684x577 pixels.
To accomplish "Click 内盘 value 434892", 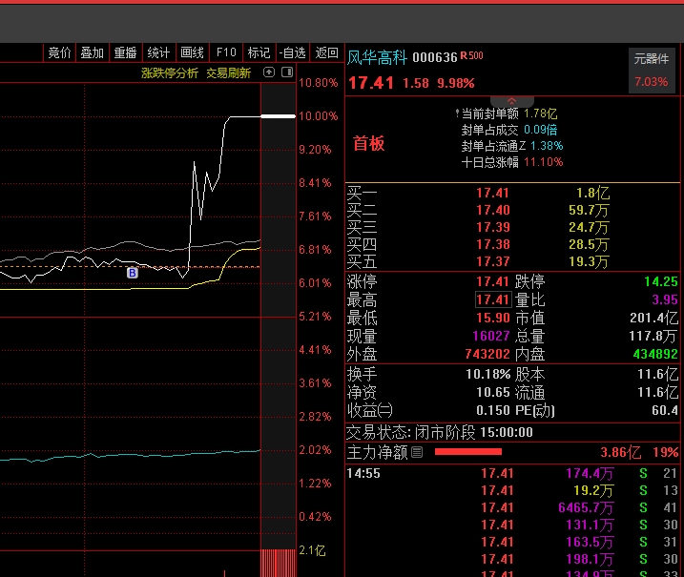I will 655,354.
